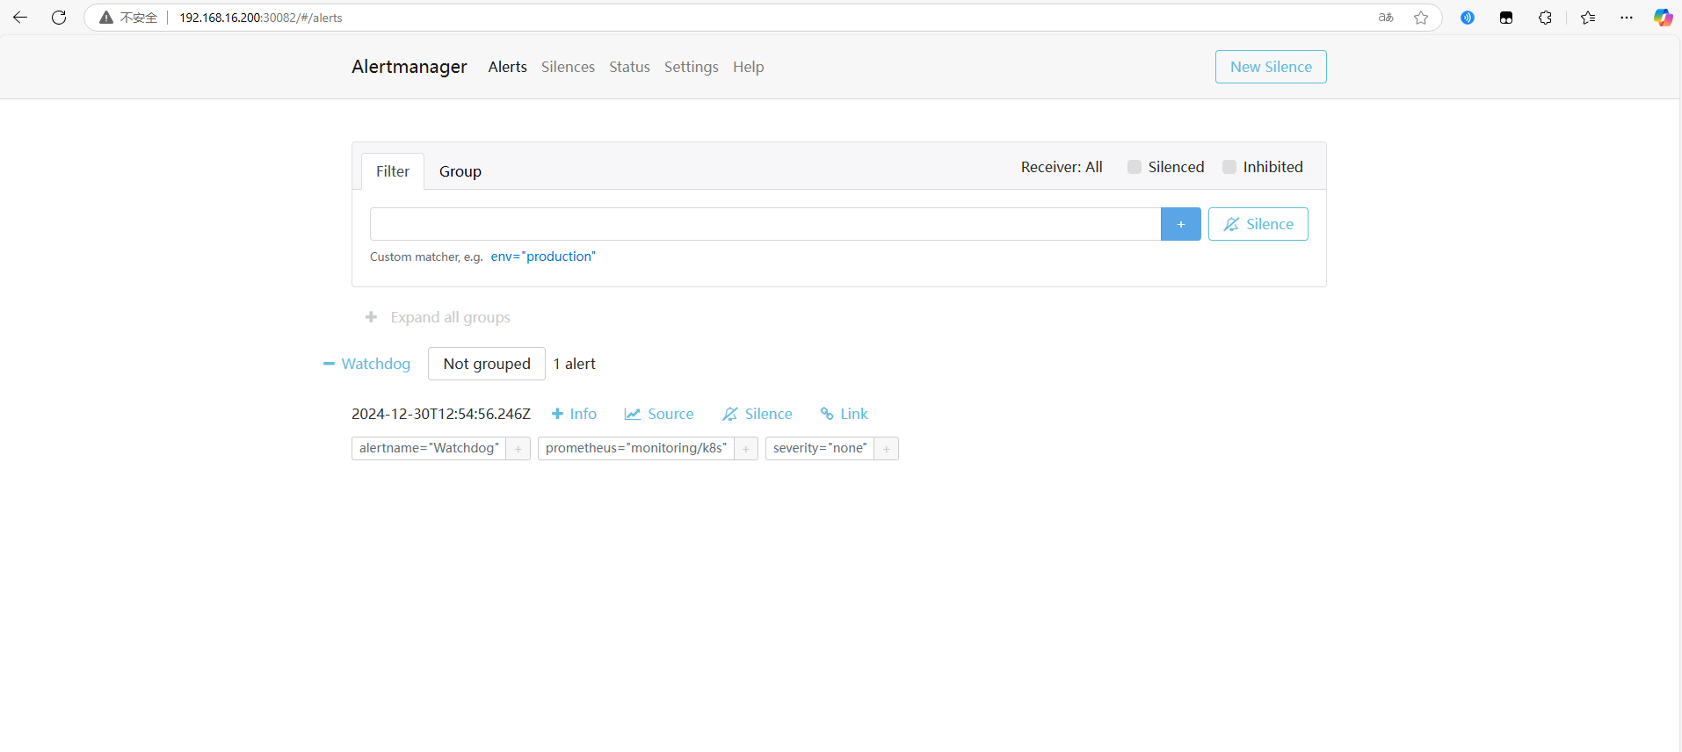Switch to the Filter tab
Screen dimensions: 1682x752
click(x=393, y=171)
